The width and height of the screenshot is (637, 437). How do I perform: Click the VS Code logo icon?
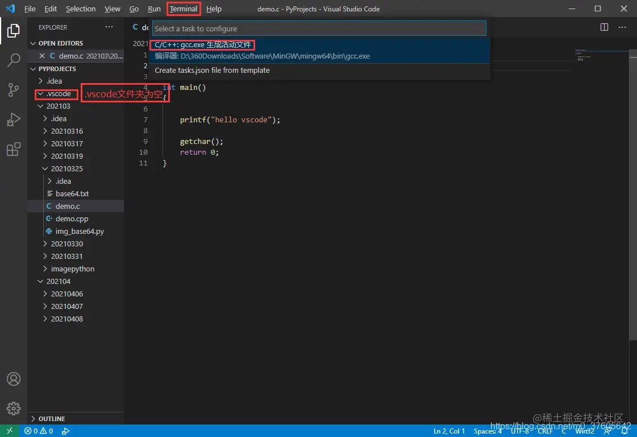point(10,9)
